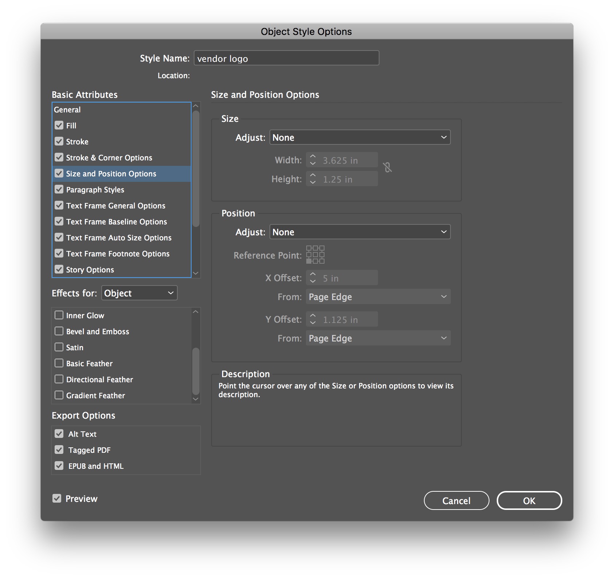
Task: Enable the Bevel and Emboss effect
Action: pos(59,331)
